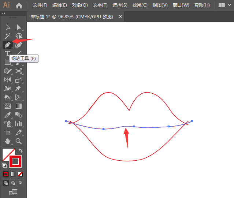Open the 文件(F) menu
234x198 pixels.
pos(40,5)
